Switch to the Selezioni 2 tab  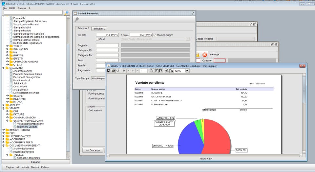coord(99,29)
